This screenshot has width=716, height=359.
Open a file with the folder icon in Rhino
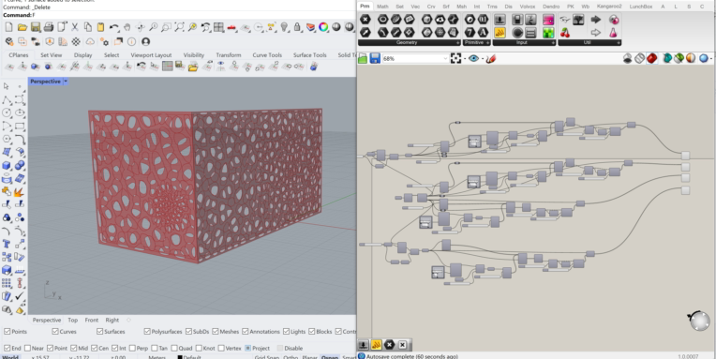coord(22,27)
